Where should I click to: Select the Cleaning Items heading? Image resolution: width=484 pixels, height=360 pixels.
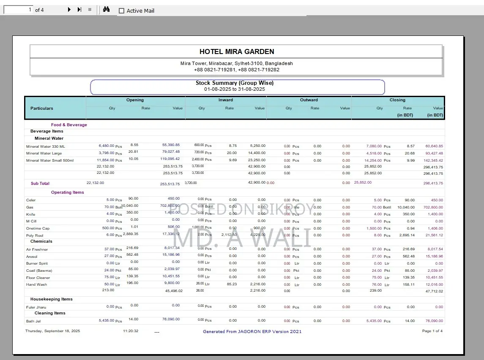pyautogui.click(x=50, y=313)
